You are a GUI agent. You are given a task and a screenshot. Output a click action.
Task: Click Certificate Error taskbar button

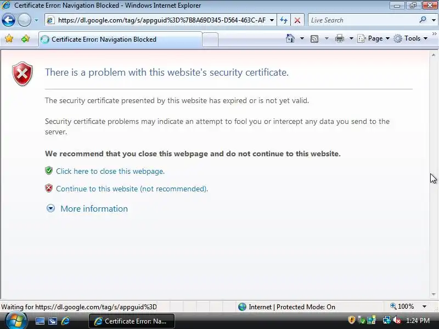click(x=132, y=321)
